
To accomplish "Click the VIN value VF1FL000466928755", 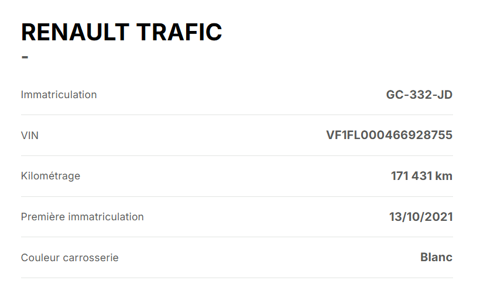I will pos(389,135).
